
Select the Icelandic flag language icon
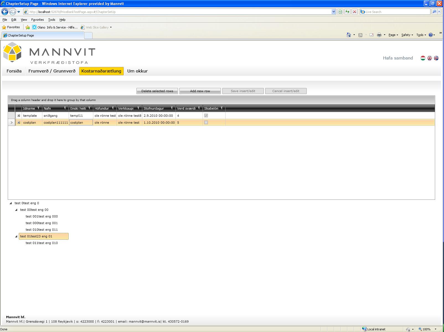point(436,58)
